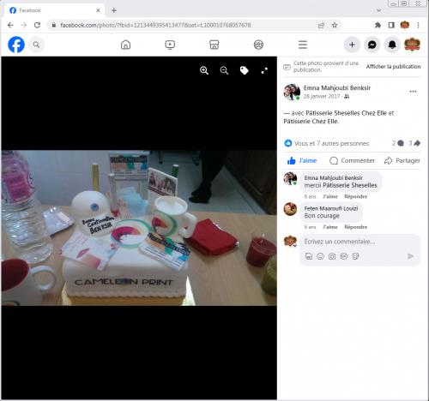Image resolution: width=429 pixels, height=401 pixels.
Task: Click Afficher la publication link
Action: click(393, 67)
